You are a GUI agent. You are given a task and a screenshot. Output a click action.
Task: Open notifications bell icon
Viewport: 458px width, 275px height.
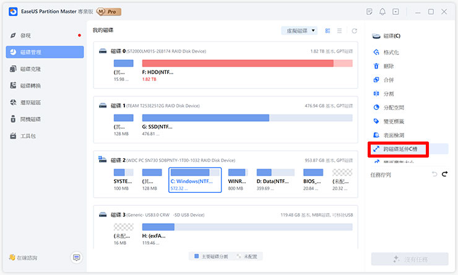pos(382,12)
